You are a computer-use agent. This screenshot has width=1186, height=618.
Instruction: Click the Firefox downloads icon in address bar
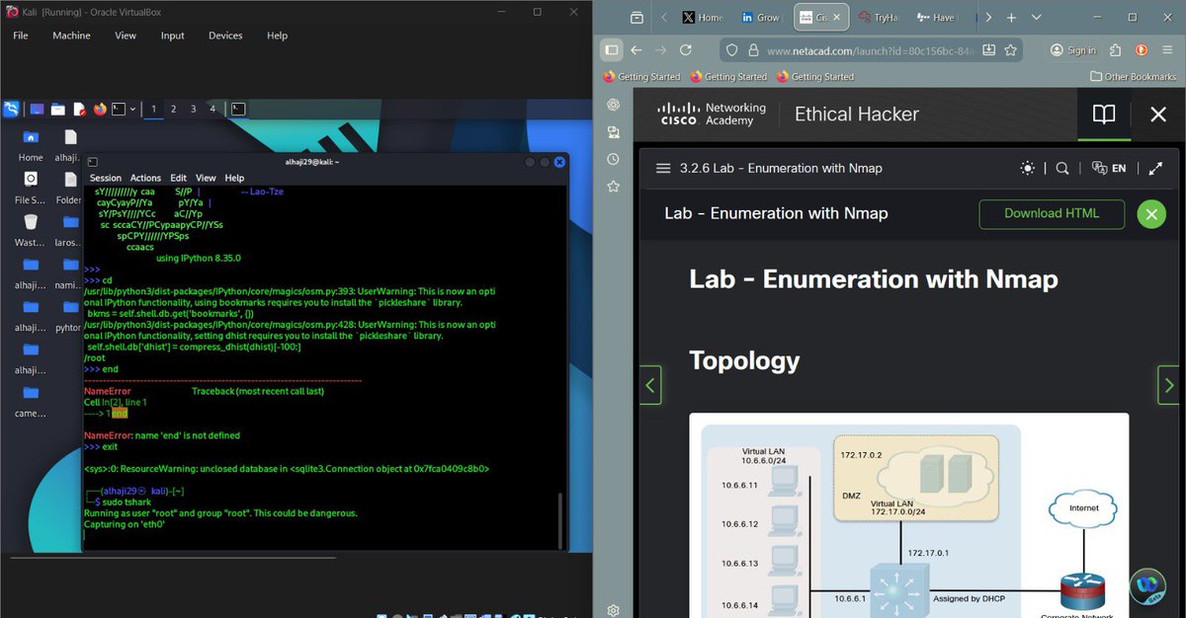pyautogui.click(x=989, y=49)
